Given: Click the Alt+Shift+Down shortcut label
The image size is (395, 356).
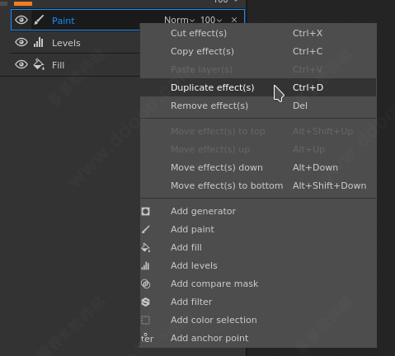Looking at the screenshot, I should (329, 185).
